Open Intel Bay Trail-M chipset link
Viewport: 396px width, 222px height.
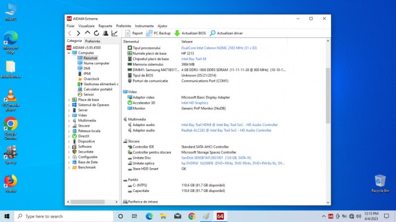[x=193, y=59]
